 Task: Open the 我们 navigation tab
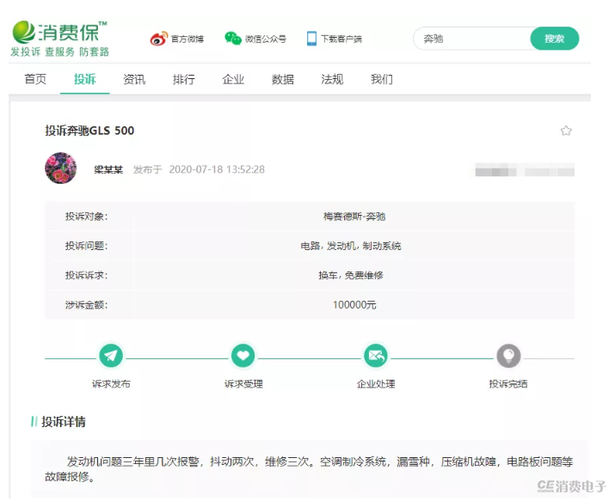(x=381, y=79)
